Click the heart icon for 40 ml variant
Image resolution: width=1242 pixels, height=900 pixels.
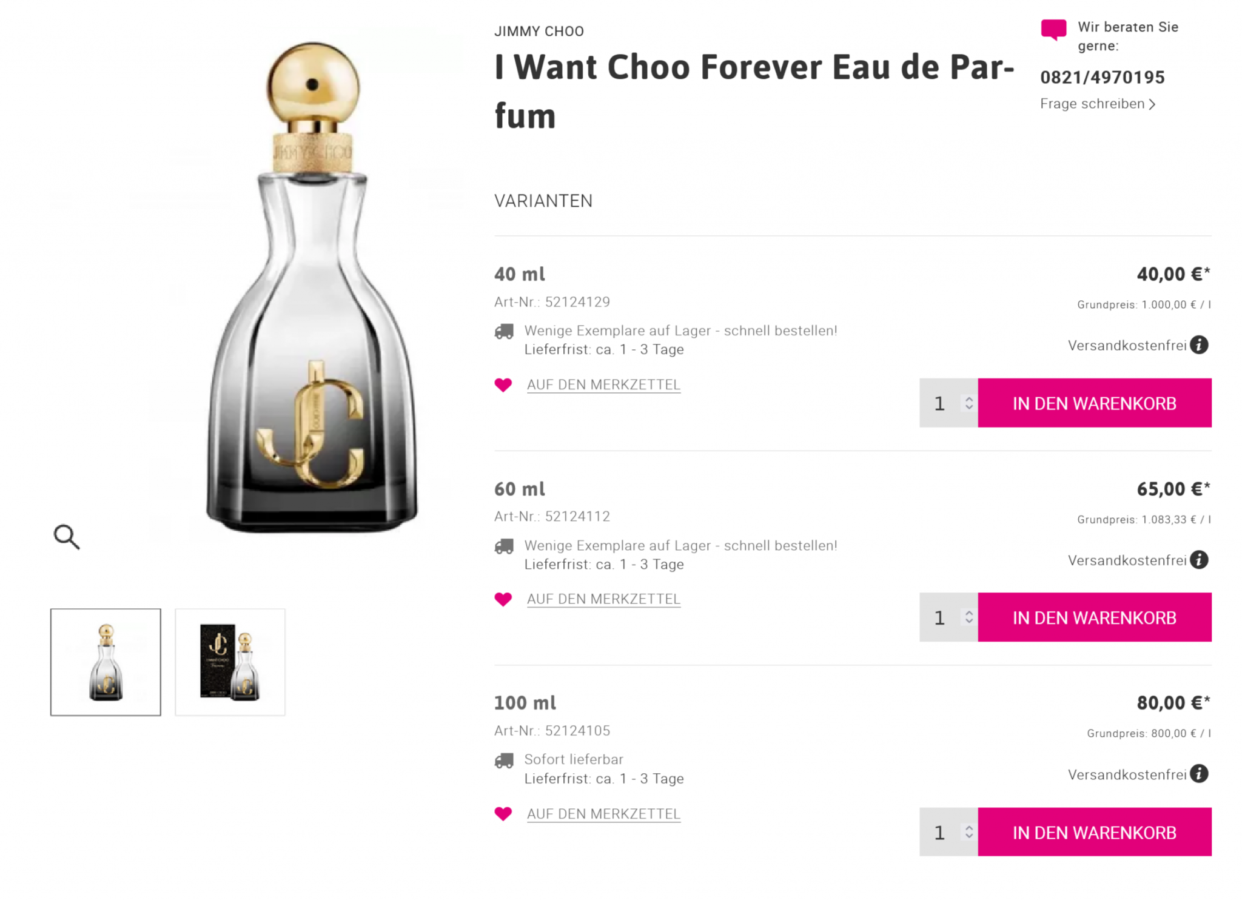[503, 385]
